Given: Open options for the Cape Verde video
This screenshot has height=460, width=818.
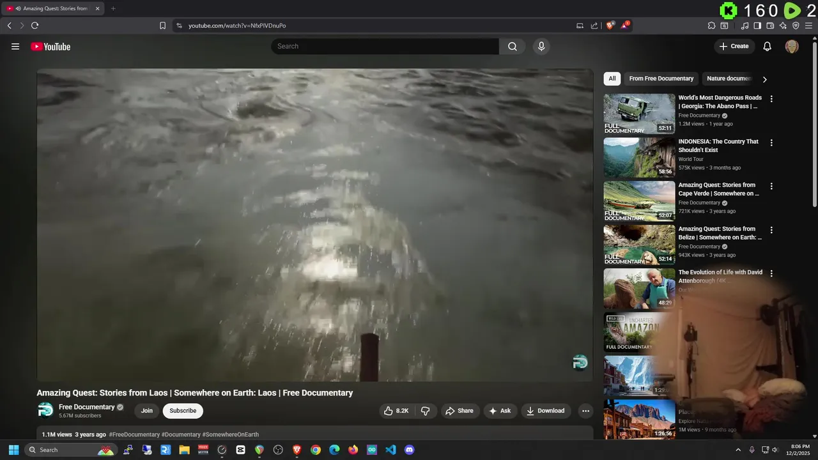Looking at the screenshot, I should click(771, 187).
